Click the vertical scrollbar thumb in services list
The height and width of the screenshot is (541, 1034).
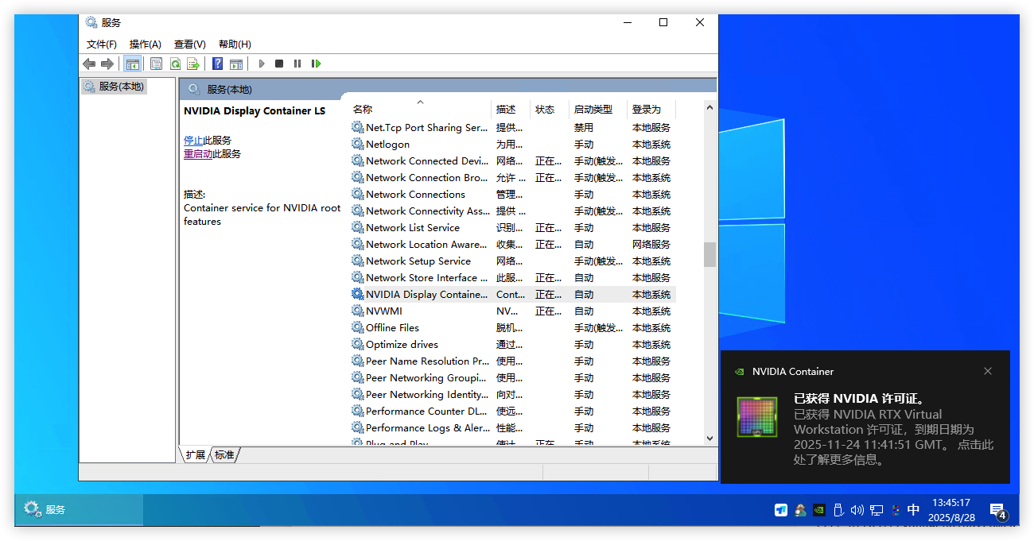(x=709, y=254)
